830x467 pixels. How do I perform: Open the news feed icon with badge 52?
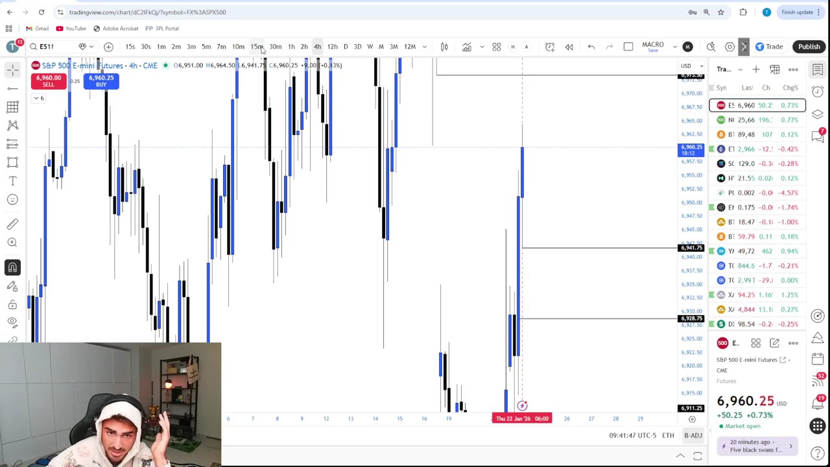[818, 381]
